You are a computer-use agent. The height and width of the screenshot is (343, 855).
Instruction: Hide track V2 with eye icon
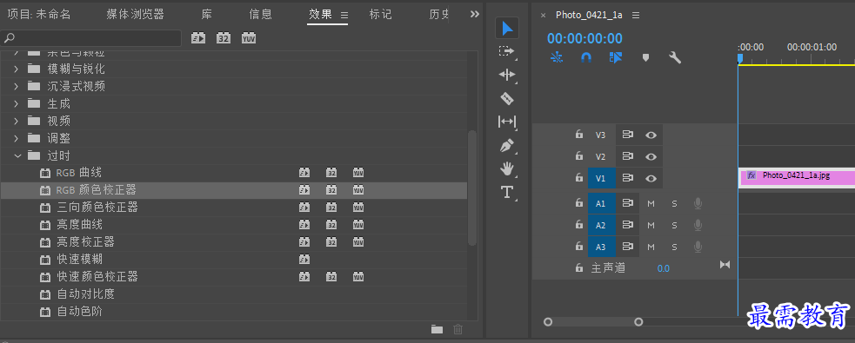(651, 157)
